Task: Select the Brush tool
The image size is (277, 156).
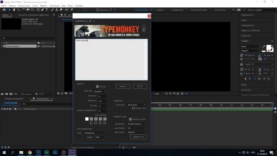Action: pyautogui.click(x=52, y=10)
